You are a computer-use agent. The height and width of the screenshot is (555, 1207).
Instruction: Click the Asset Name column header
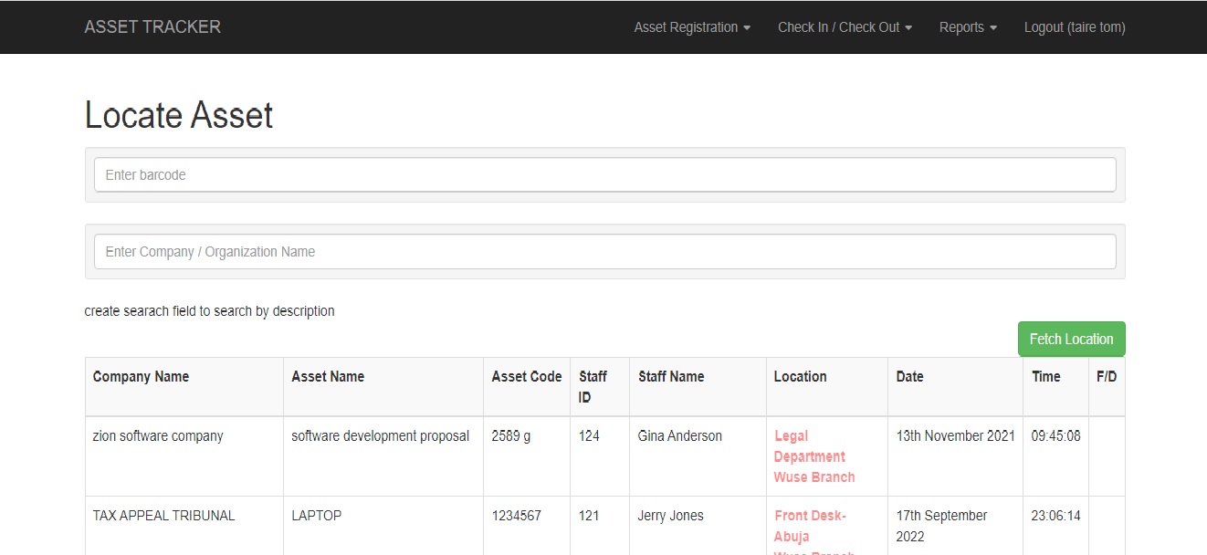(x=328, y=376)
